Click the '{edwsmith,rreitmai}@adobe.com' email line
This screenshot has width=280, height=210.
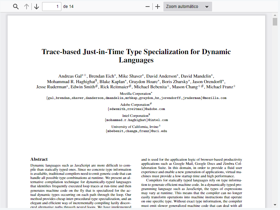(x=136, y=109)
